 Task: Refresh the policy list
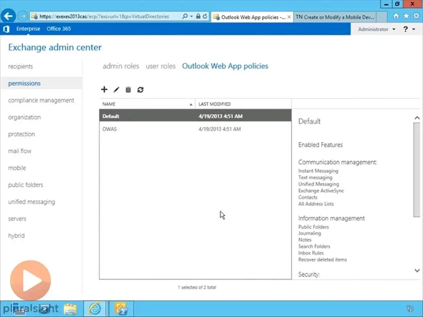pyautogui.click(x=140, y=90)
